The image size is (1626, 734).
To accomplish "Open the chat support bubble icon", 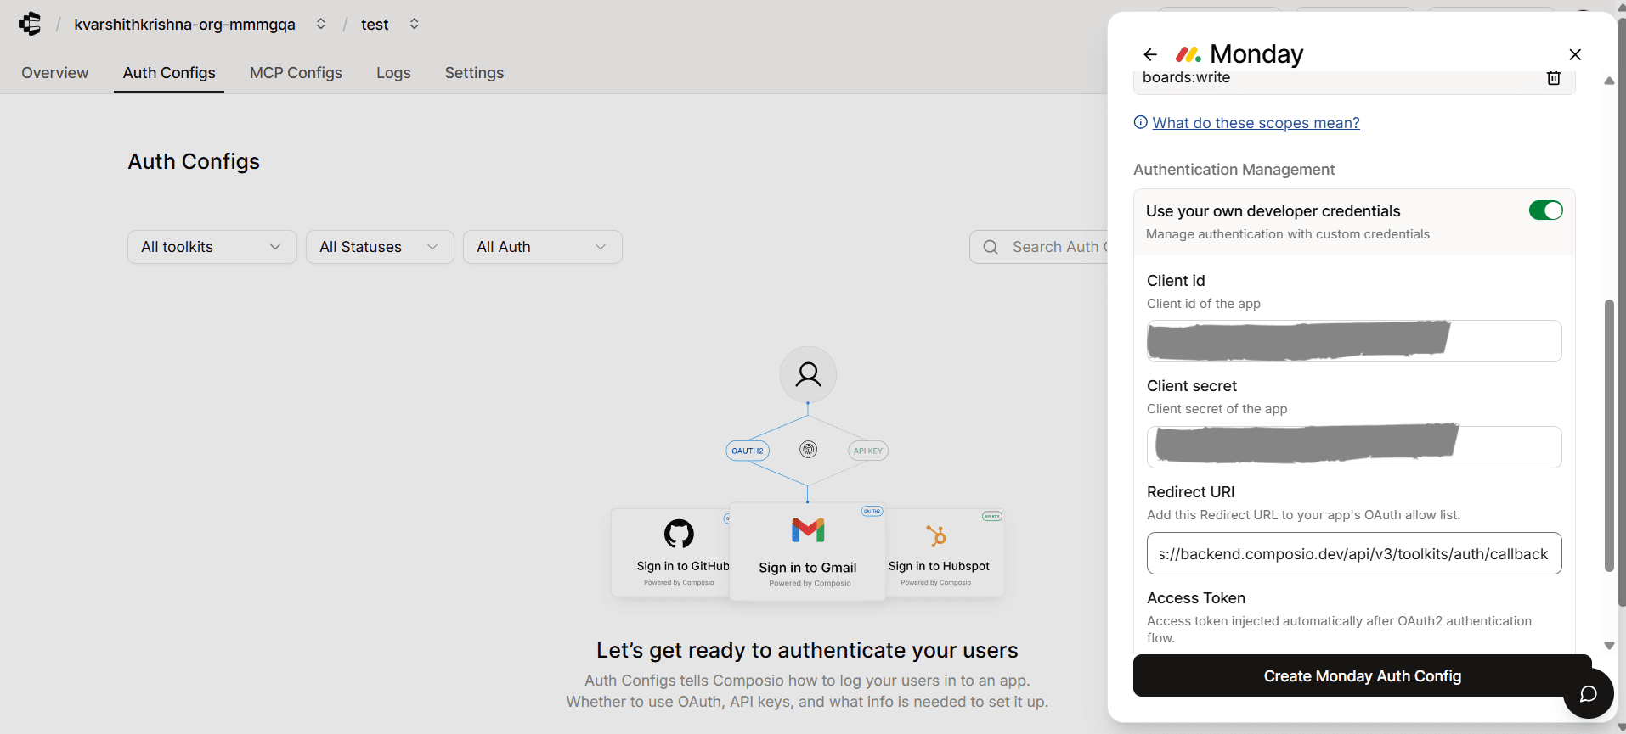I will 1588,694.
